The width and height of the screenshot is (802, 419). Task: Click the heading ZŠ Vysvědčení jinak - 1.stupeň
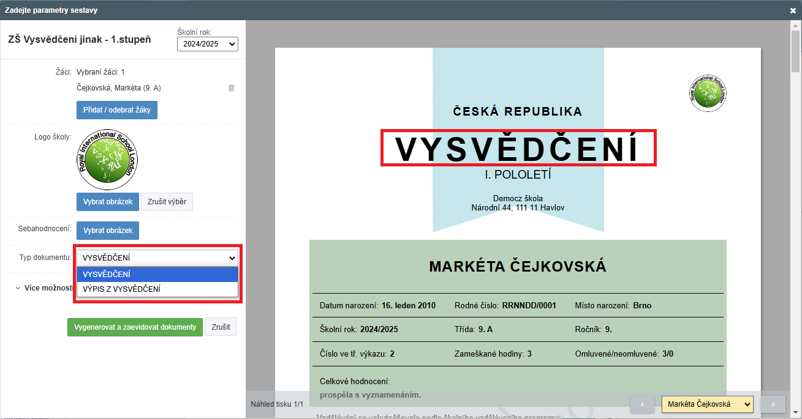[80, 40]
